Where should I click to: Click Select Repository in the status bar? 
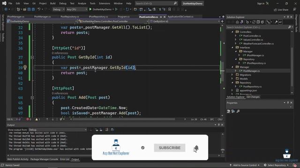pos(276,165)
